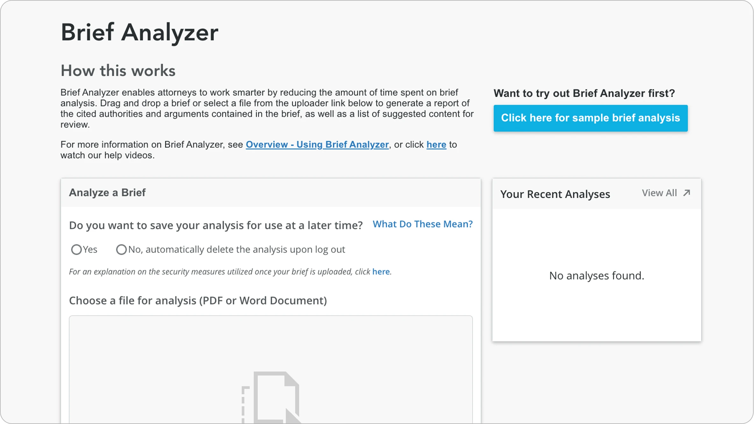
Task: Click the sample brief analysis button
Action: 590,118
